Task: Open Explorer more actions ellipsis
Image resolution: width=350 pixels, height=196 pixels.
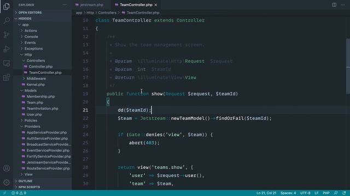Action: click(x=65, y=5)
